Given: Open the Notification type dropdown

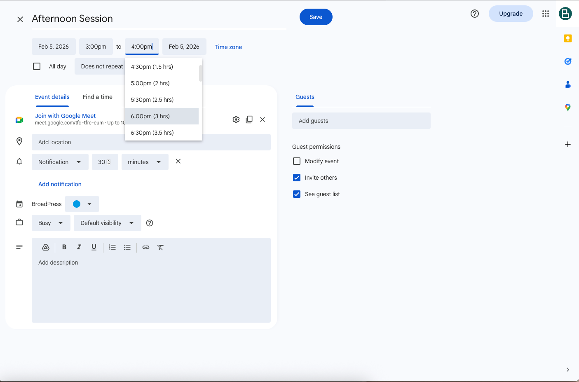Looking at the screenshot, I should 60,162.
